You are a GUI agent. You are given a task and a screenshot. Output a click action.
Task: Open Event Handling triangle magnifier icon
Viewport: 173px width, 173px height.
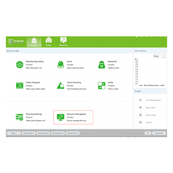pos(61,85)
